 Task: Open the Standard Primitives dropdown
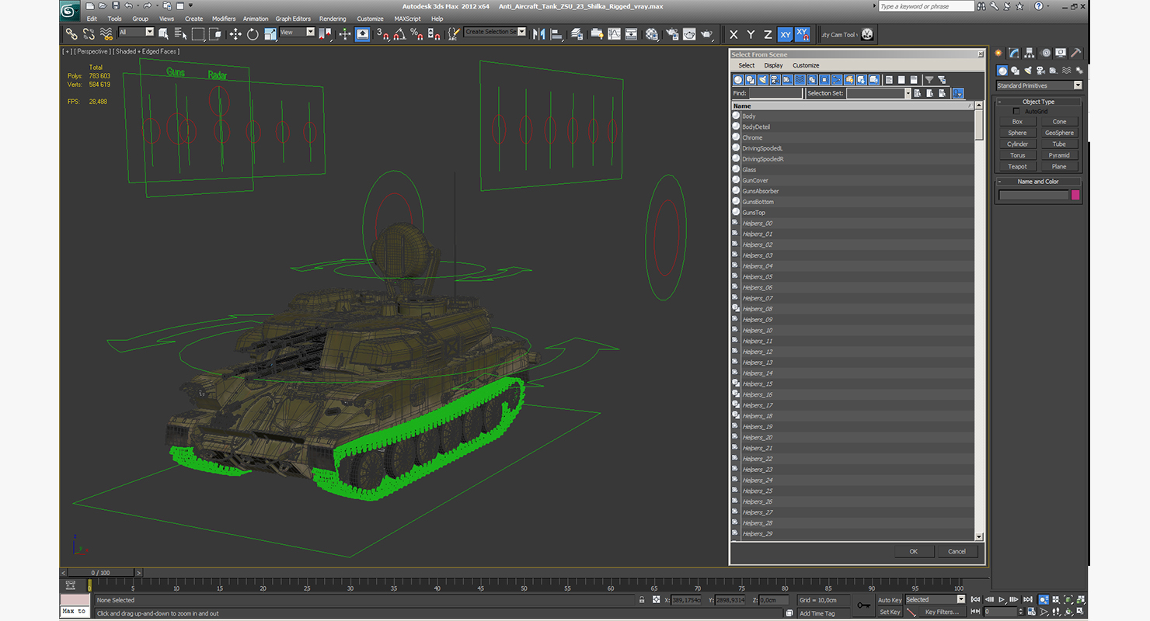pyautogui.click(x=1039, y=85)
